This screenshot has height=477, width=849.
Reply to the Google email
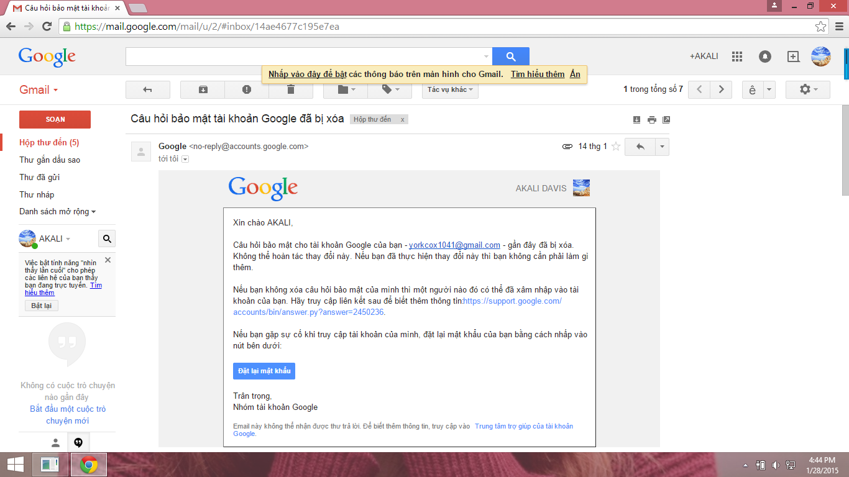coord(640,147)
